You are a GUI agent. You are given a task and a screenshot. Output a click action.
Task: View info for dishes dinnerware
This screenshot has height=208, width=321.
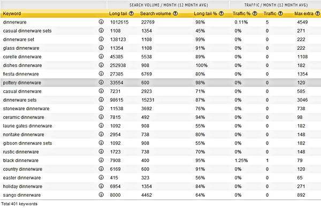point(101,65)
